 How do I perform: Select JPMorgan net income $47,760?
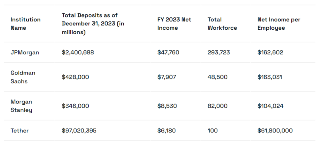[x=168, y=53]
